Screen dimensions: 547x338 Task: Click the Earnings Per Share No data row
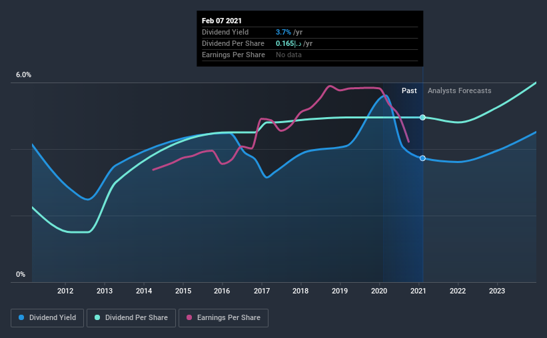click(310, 55)
